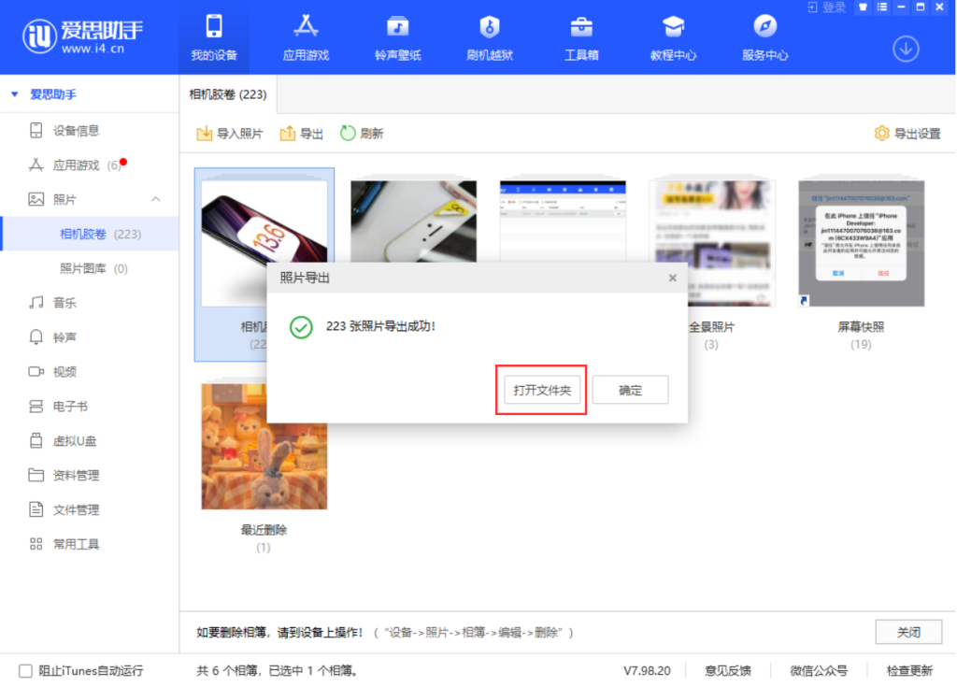Open the 应用游戏 app store icon
957x687 pixels.
click(306, 26)
